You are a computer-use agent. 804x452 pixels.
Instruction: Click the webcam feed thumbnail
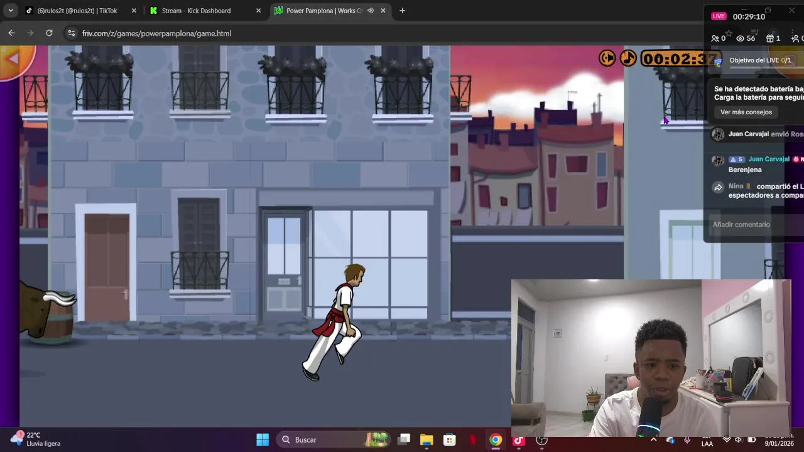pos(651,358)
